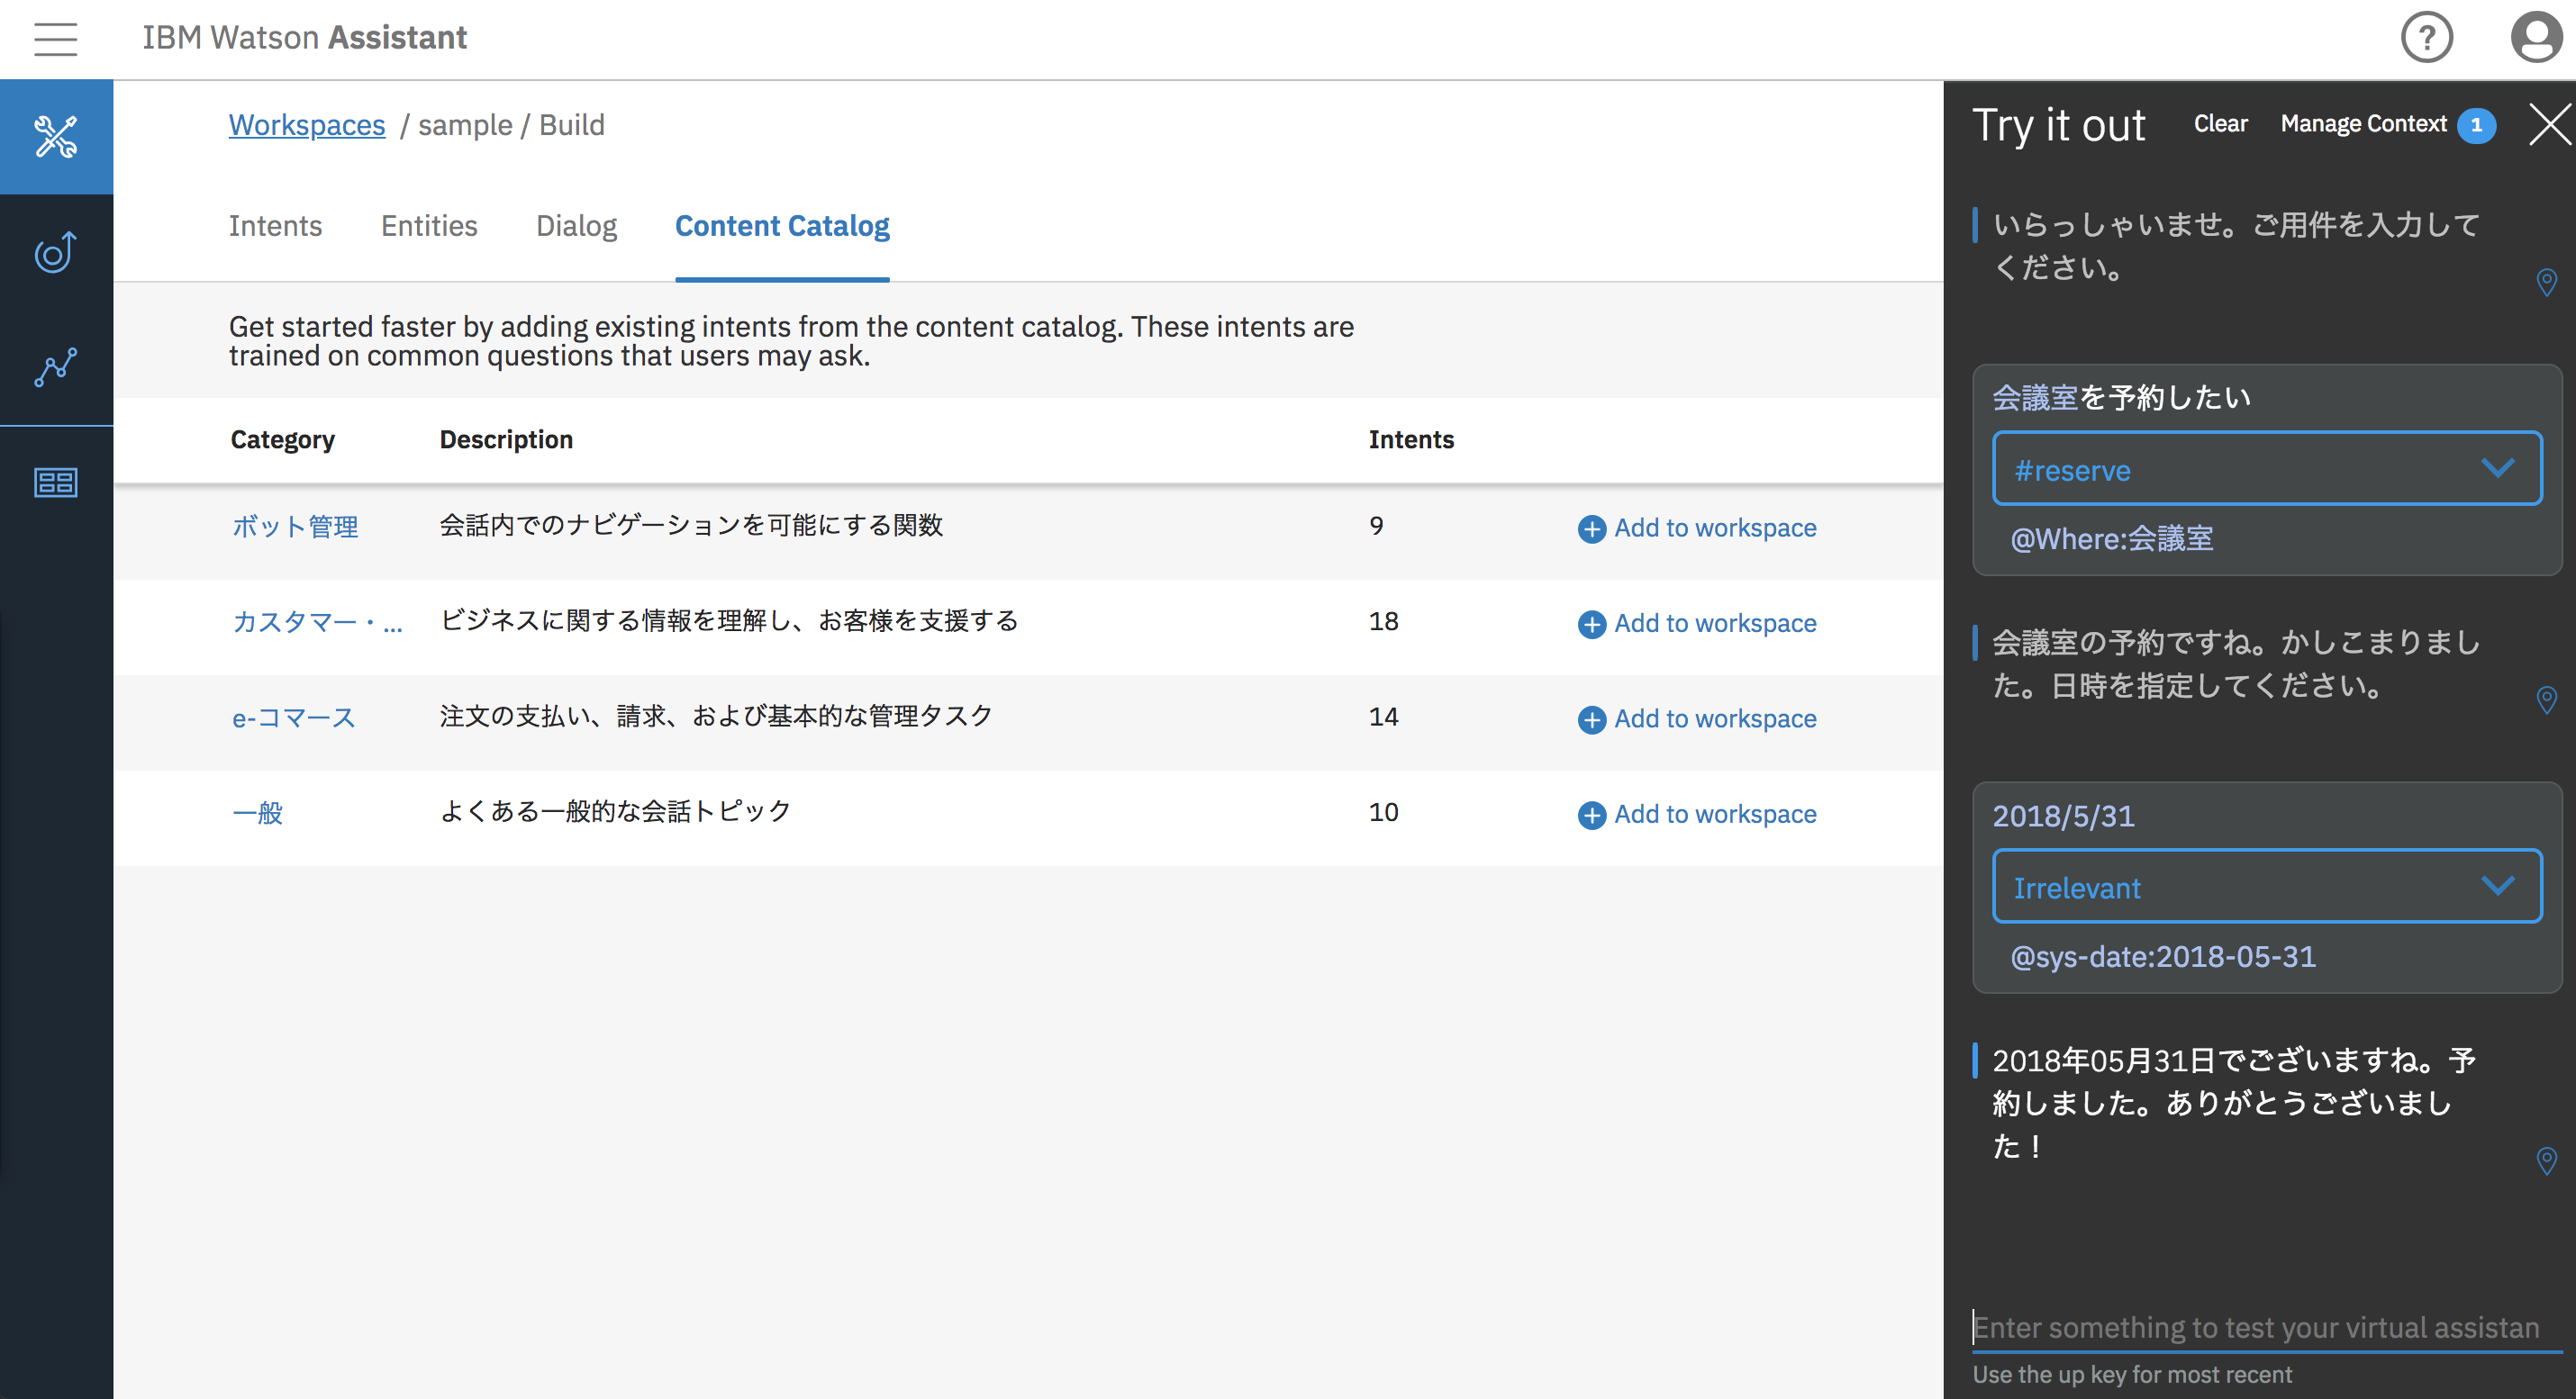
Task: Click intent count 18 in カスタマー row
Action: tap(1383, 621)
